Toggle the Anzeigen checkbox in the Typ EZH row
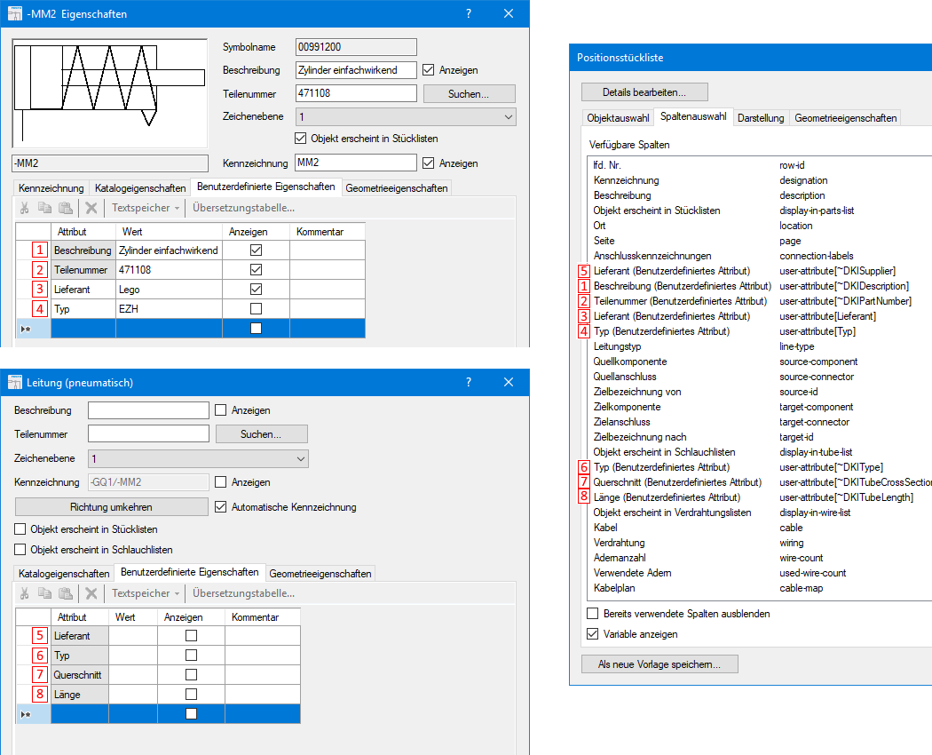Image resolution: width=932 pixels, height=755 pixels. pyautogui.click(x=257, y=308)
